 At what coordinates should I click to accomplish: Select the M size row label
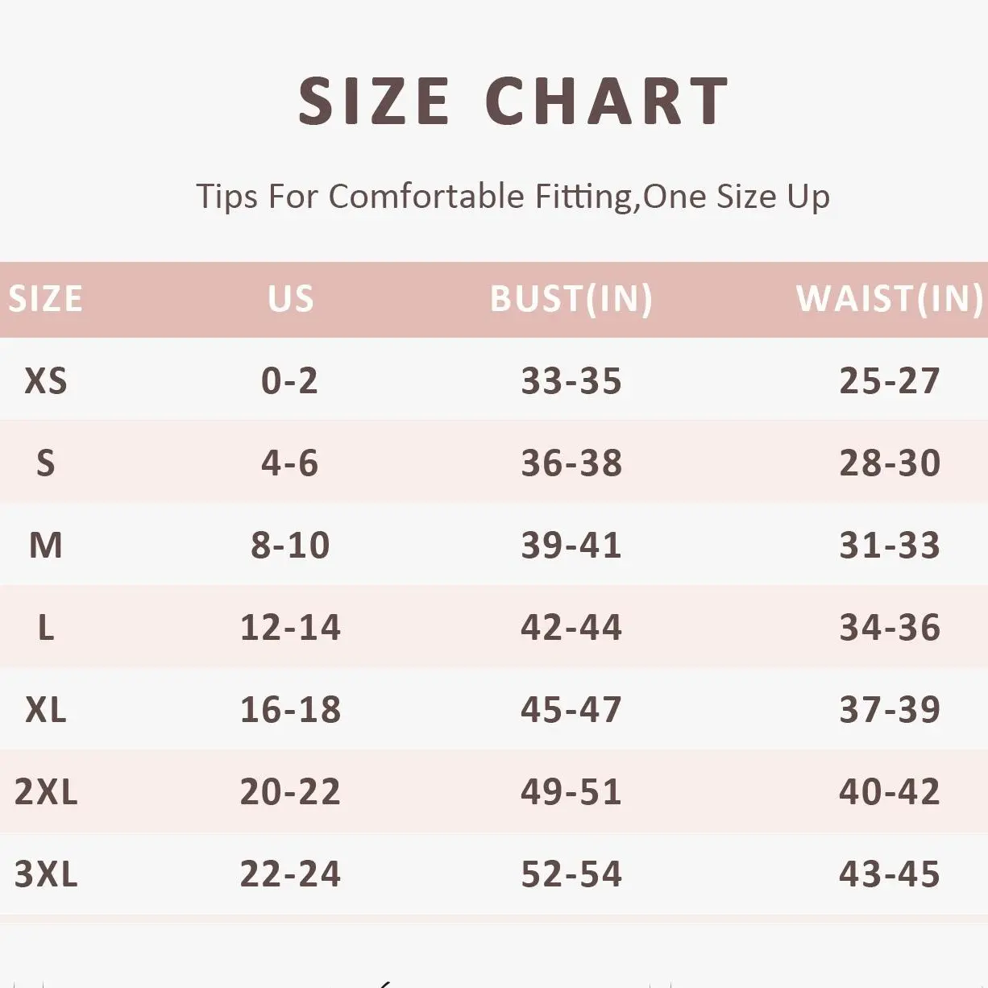(x=46, y=546)
